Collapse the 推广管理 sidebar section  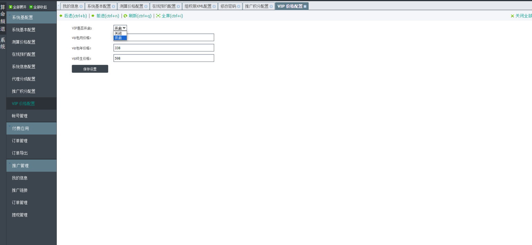pos(31,166)
